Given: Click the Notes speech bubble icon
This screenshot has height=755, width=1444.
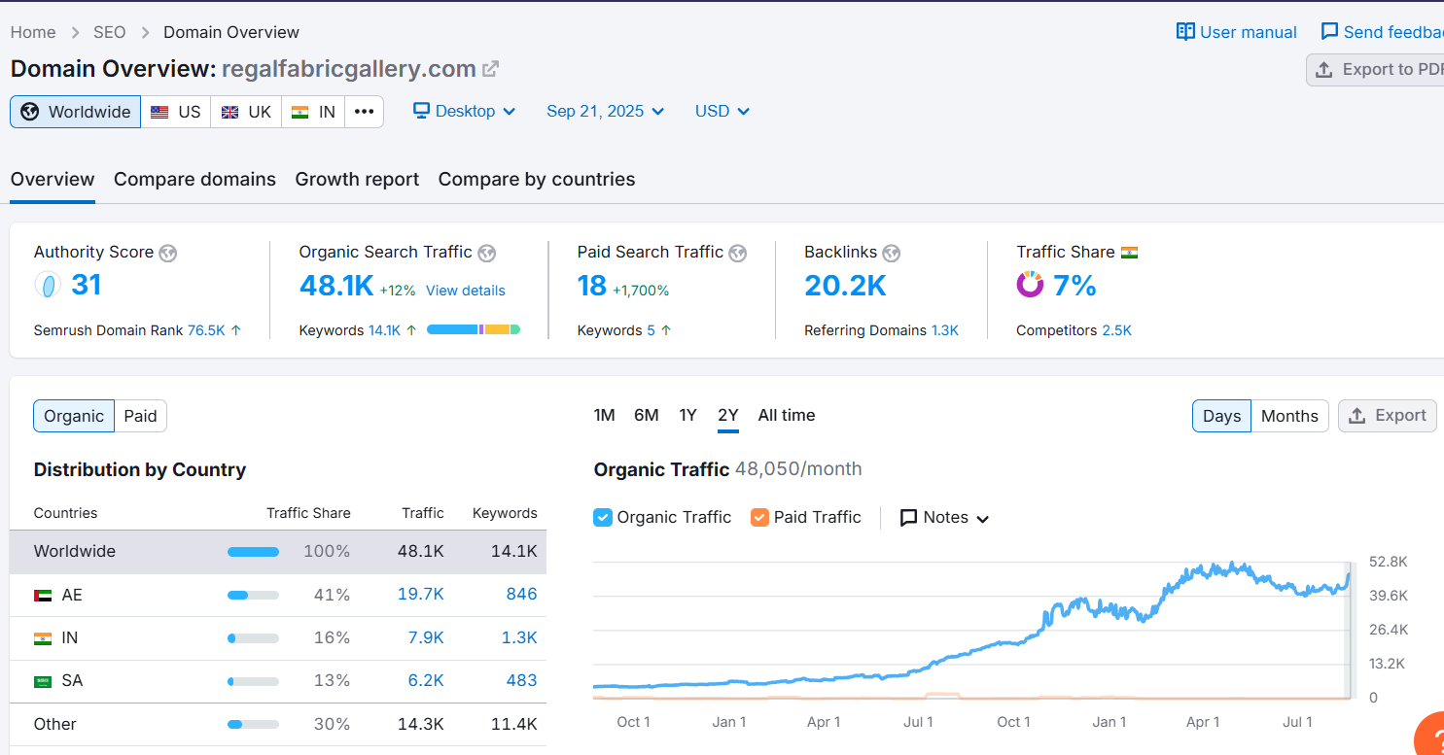Looking at the screenshot, I should [909, 517].
